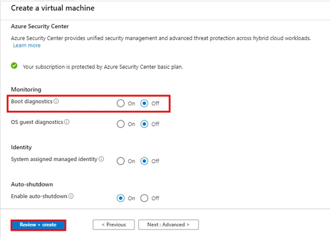
Task: Click the unified security management description text
Action: tap(161, 38)
